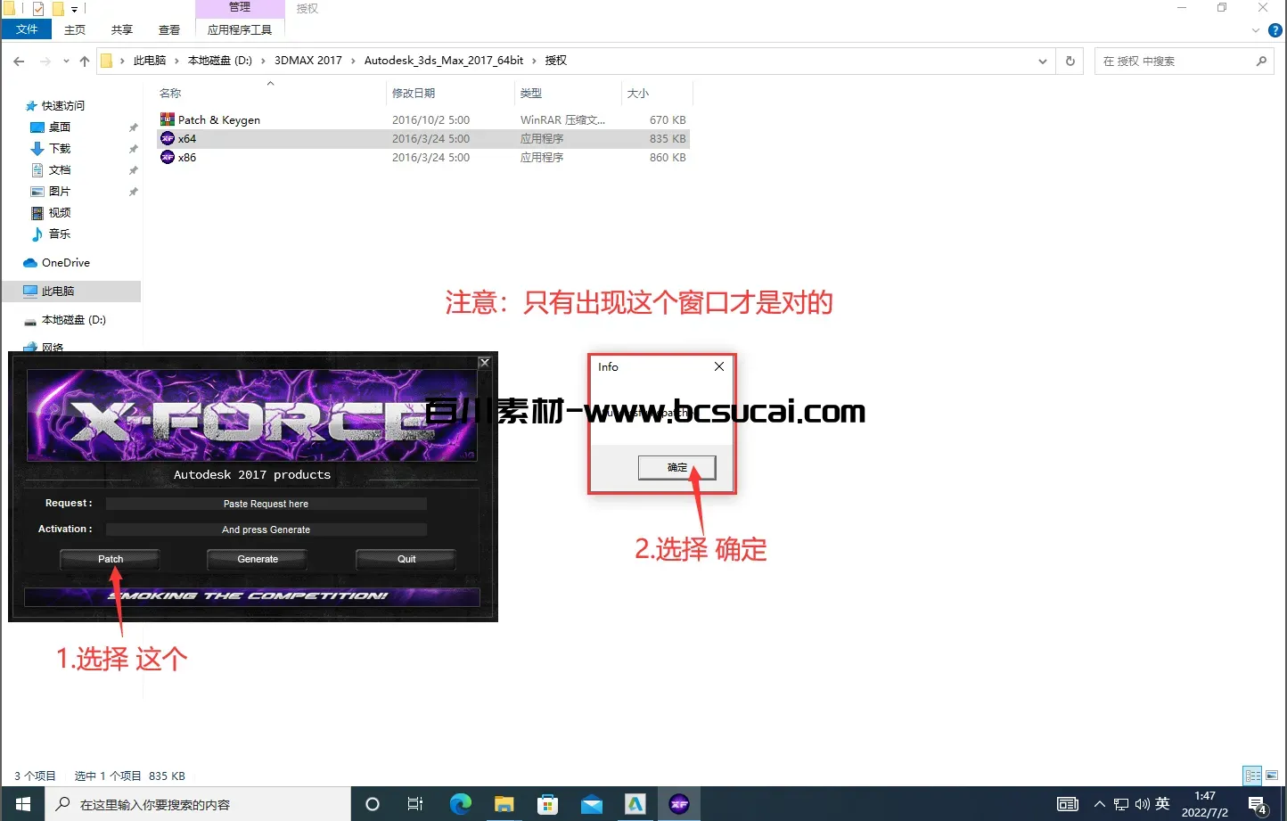Open 音乐 in navigation pane
The height and width of the screenshot is (821, 1287).
[59, 234]
